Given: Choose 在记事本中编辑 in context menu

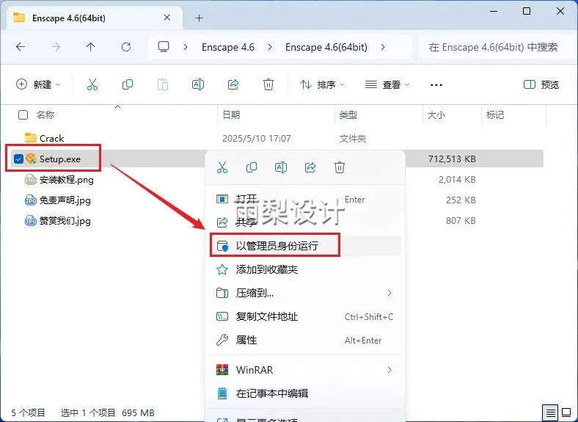Looking at the screenshot, I should pos(305,393).
